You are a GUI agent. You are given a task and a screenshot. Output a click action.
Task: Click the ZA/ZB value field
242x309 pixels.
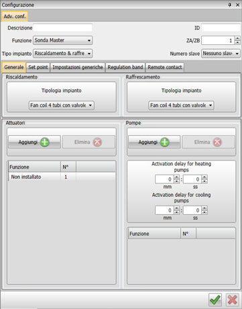(x=218, y=40)
